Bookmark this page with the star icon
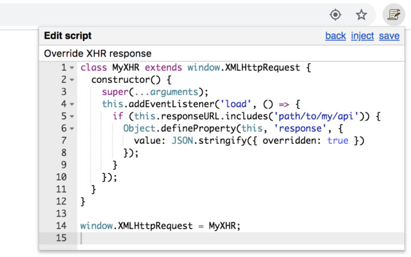 362,14
